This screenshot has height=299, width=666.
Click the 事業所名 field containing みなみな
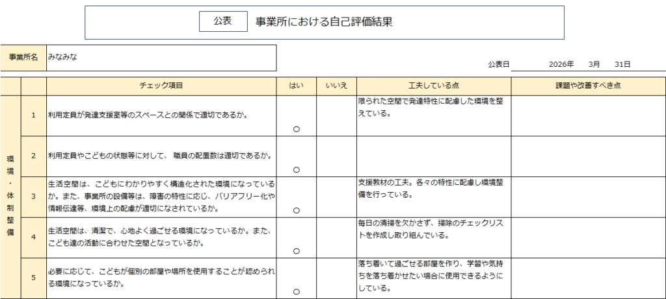point(161,57)
